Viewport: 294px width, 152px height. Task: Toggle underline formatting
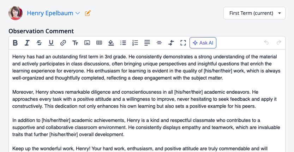click(51, 43)
